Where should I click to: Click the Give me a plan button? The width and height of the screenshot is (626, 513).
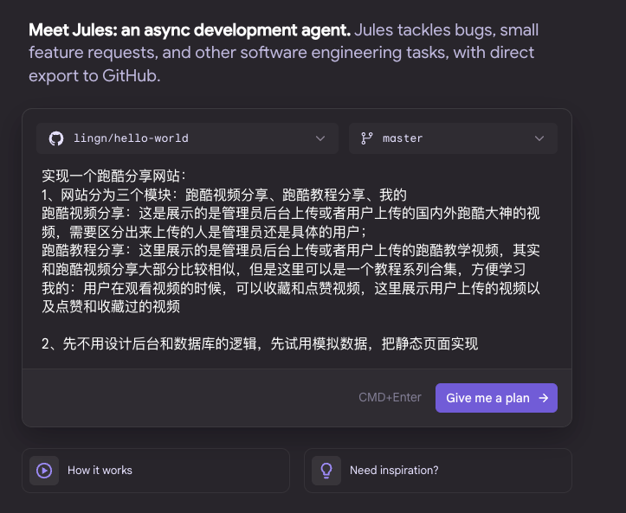(496, 398)
